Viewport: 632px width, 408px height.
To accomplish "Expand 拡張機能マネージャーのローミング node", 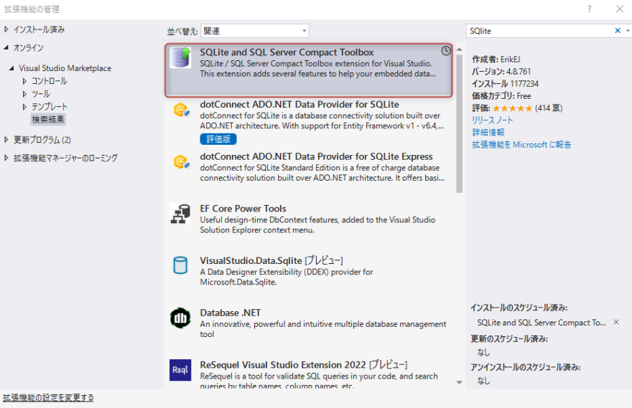I will pos(6,158).
